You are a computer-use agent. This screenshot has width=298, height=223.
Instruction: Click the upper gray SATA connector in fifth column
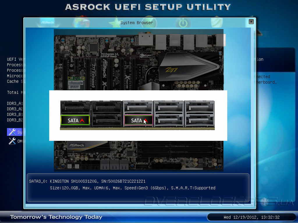[200, 107]
